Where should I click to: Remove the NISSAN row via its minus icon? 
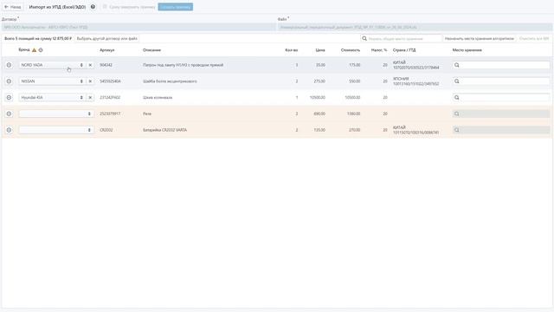9,81
